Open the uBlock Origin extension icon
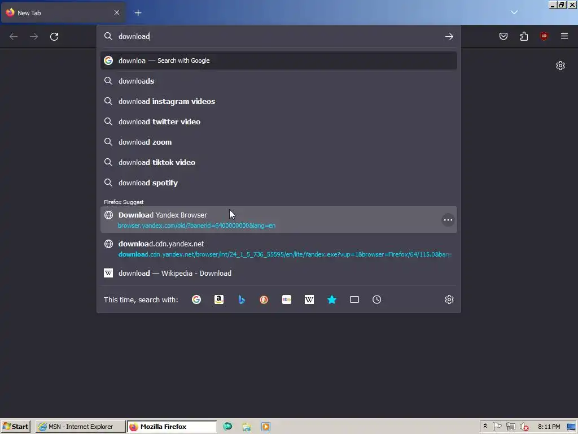Image resolution: width=578 pixels, height=434 pixels. [544, 36]
